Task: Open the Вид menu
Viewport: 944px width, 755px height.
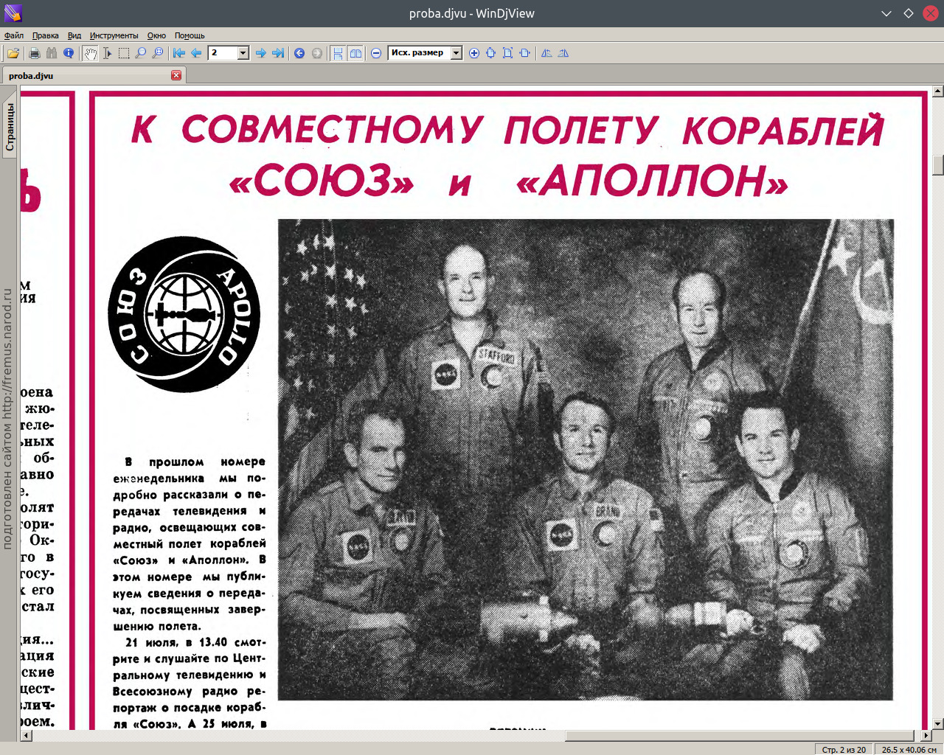Action: tap(74, 35)
